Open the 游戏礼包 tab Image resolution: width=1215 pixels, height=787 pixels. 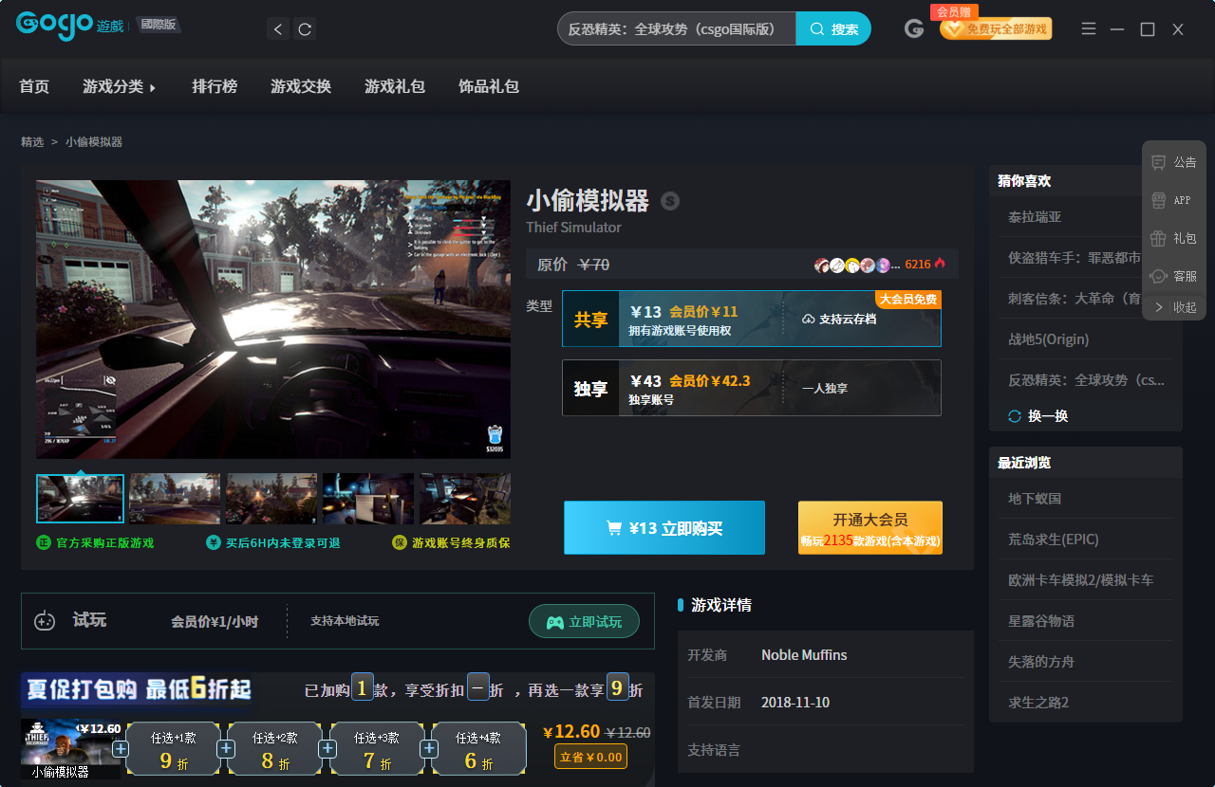point(395,86)
